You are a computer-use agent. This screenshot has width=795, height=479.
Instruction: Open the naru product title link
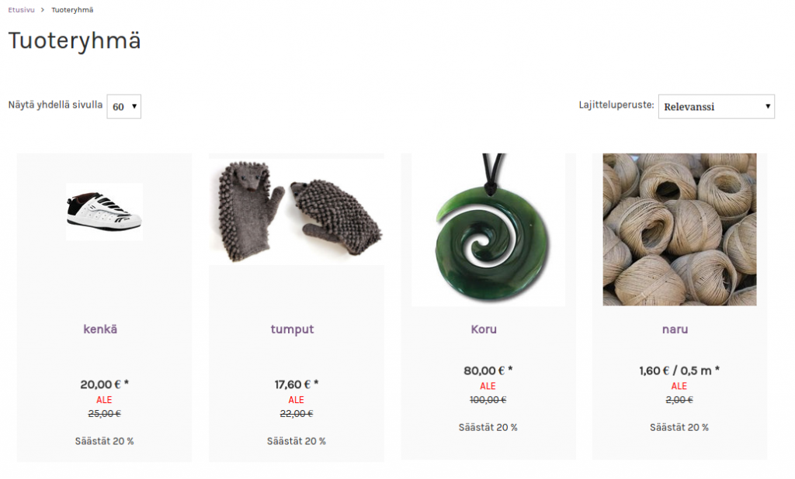pyautogui.click(x=675, y=329)
